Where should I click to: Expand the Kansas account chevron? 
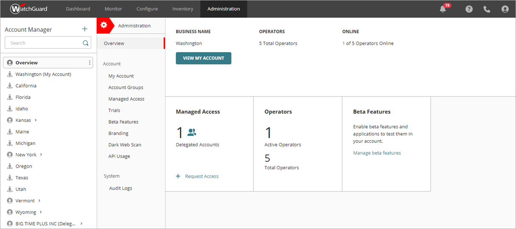point(36,120)
